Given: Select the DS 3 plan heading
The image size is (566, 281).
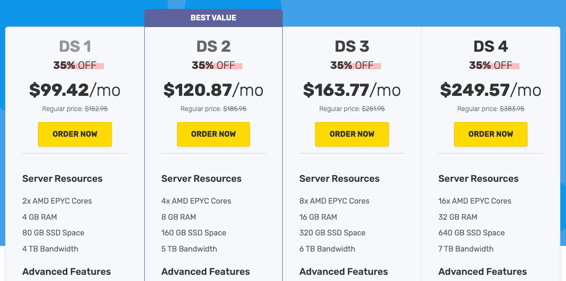Looking at the screenshot, I should pos(352,47).
